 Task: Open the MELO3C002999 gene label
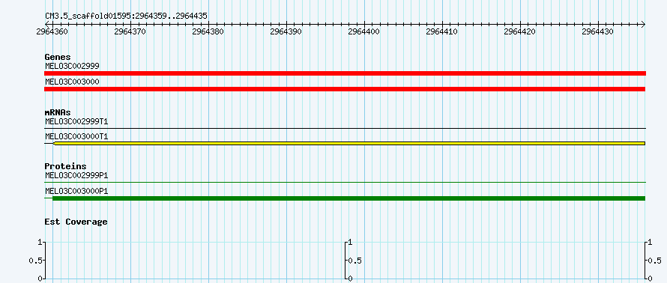coord(72,66)
